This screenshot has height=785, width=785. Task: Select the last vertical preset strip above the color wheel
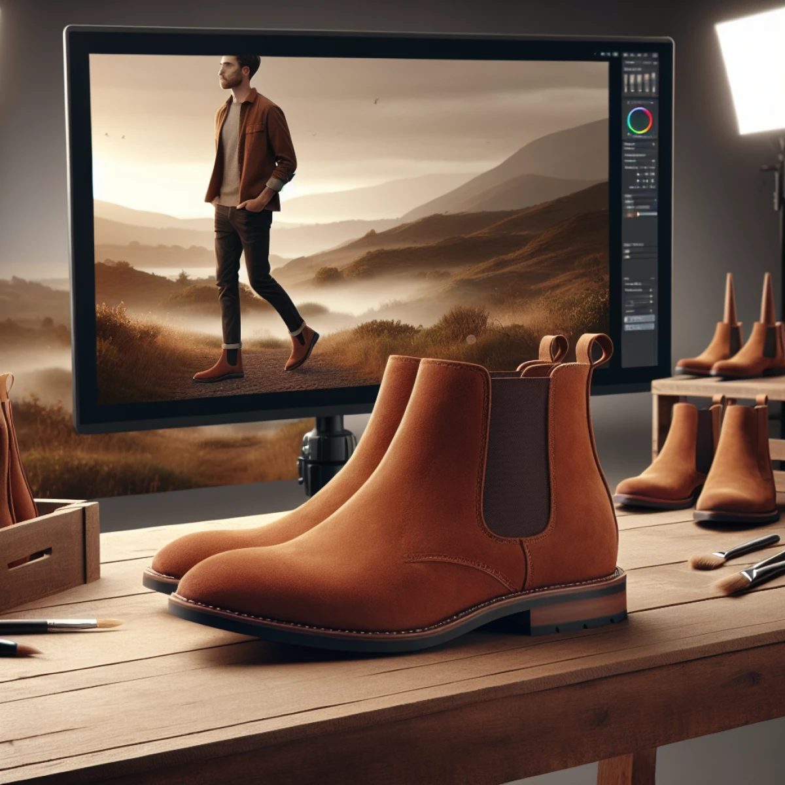click(652, 82)
